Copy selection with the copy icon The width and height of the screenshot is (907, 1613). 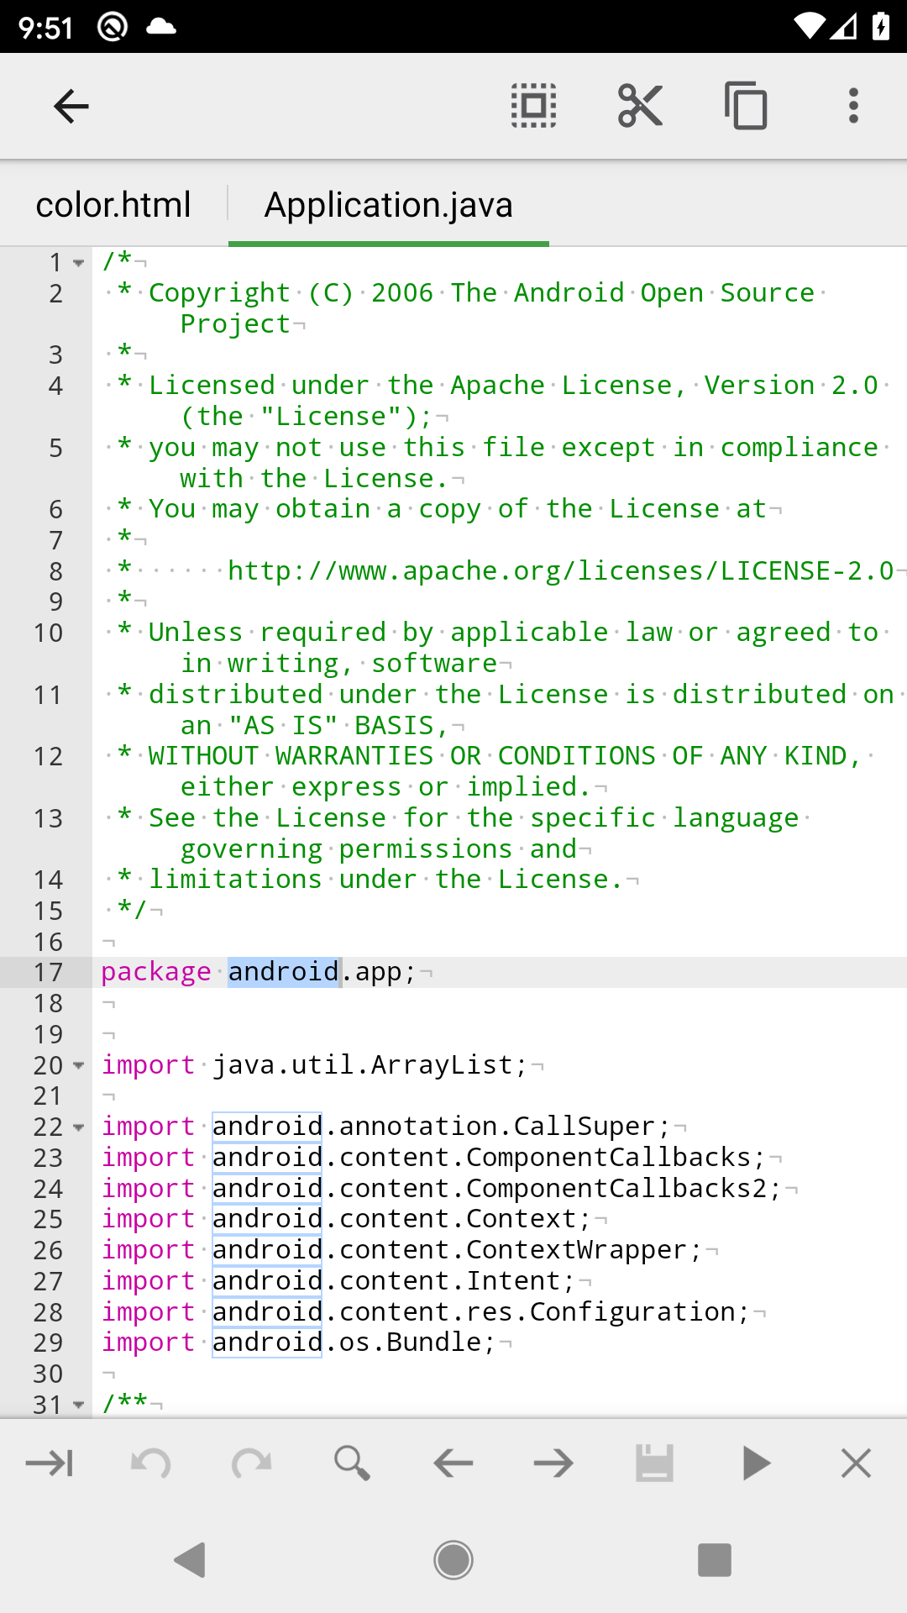tap(746, 107)
